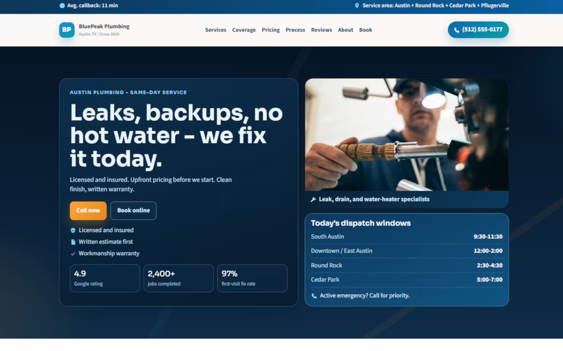Click the Book online button

[x=133, y=211]
